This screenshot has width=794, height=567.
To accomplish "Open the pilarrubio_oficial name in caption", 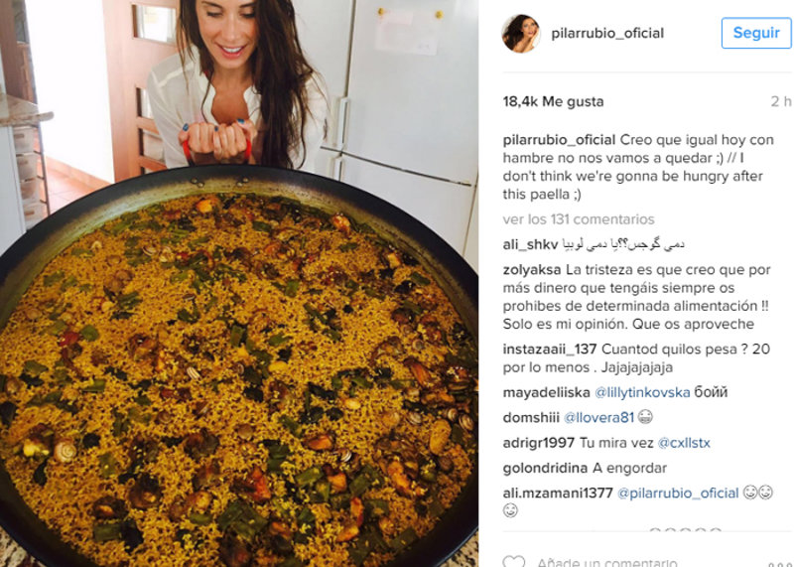I will (559, 140).
